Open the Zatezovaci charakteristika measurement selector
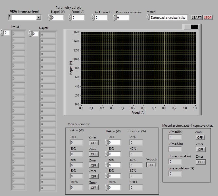 (x=168, y=17)
